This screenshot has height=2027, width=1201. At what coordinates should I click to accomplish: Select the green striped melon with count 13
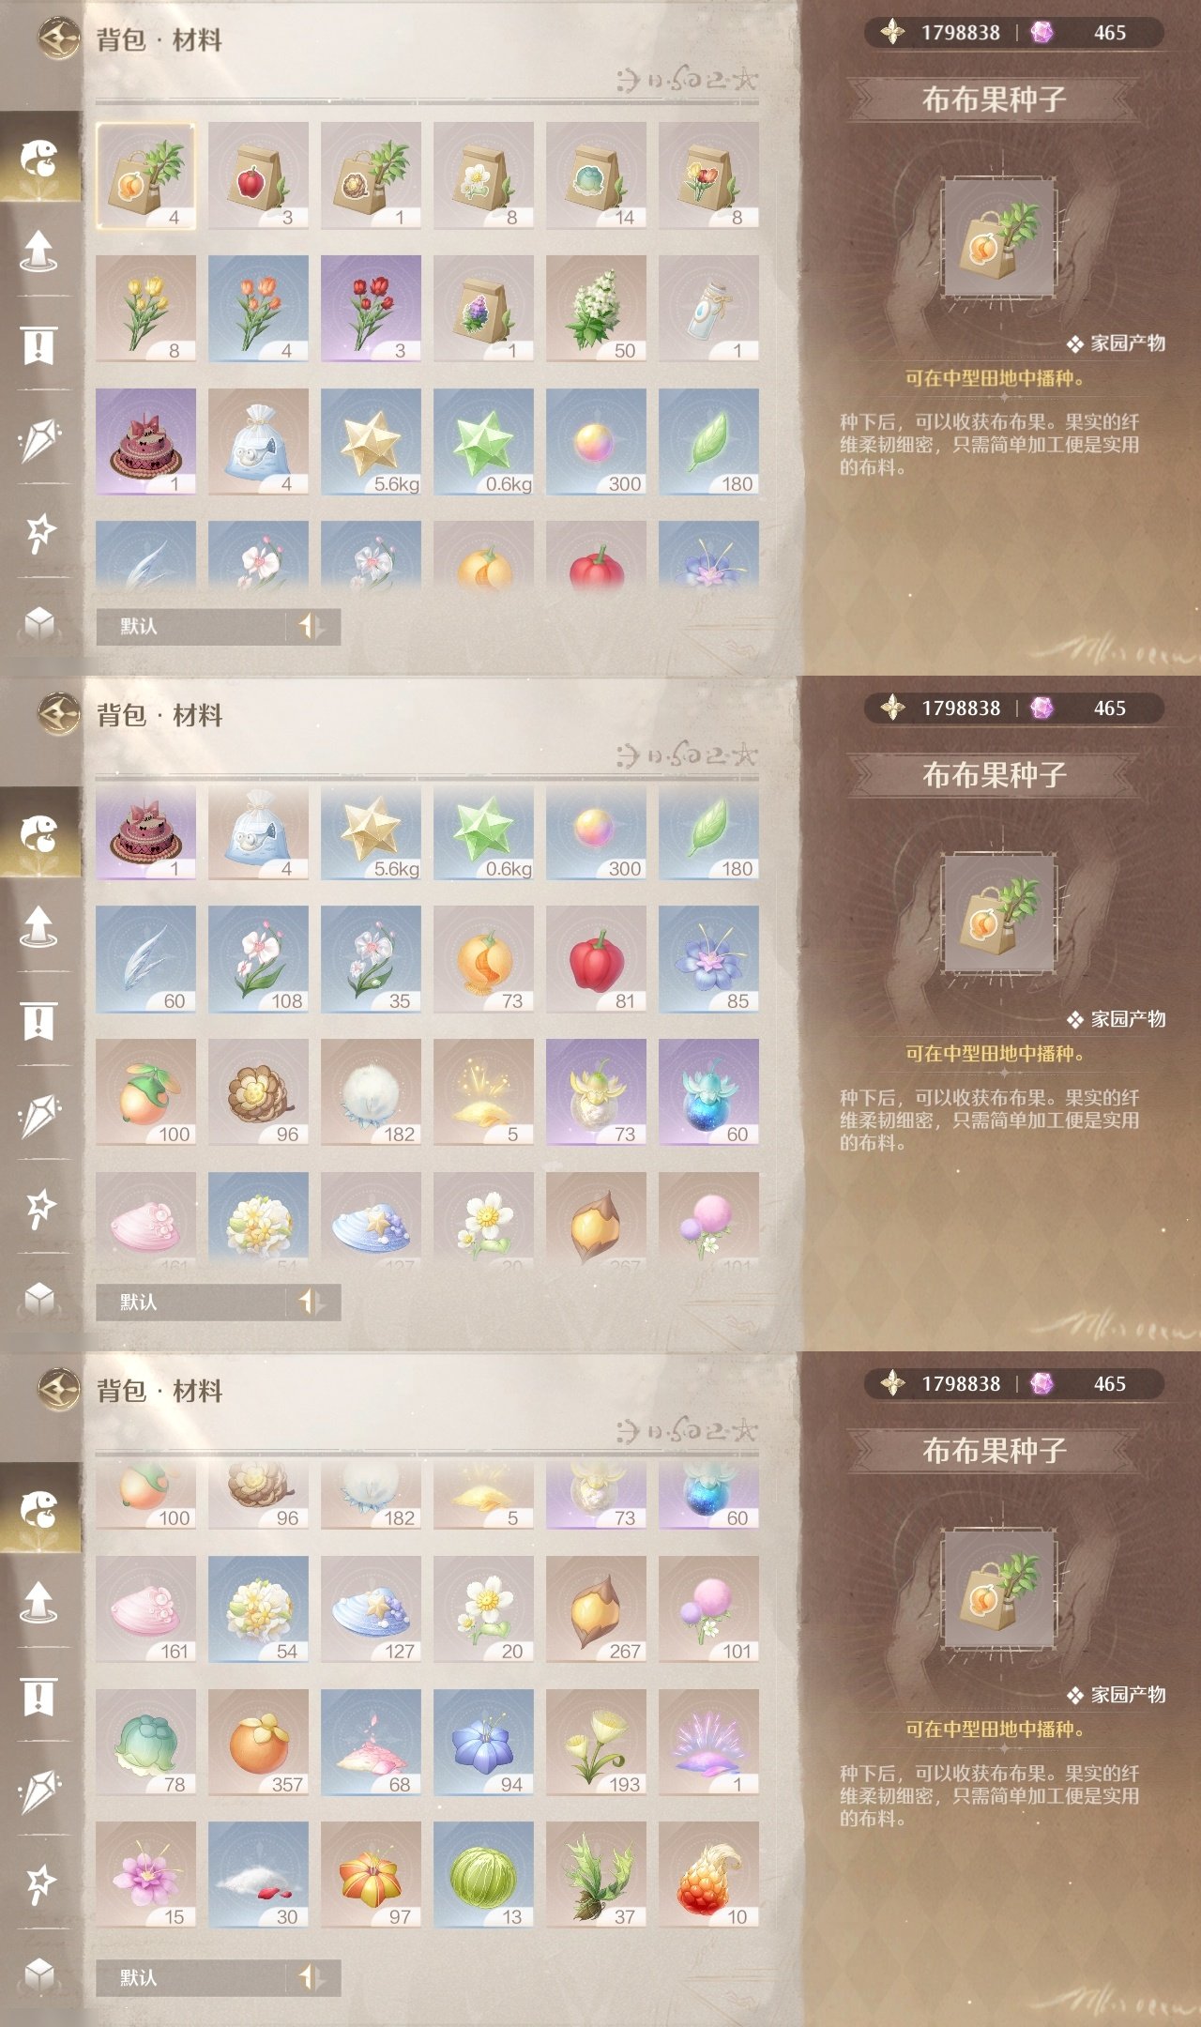point(483,1875)
